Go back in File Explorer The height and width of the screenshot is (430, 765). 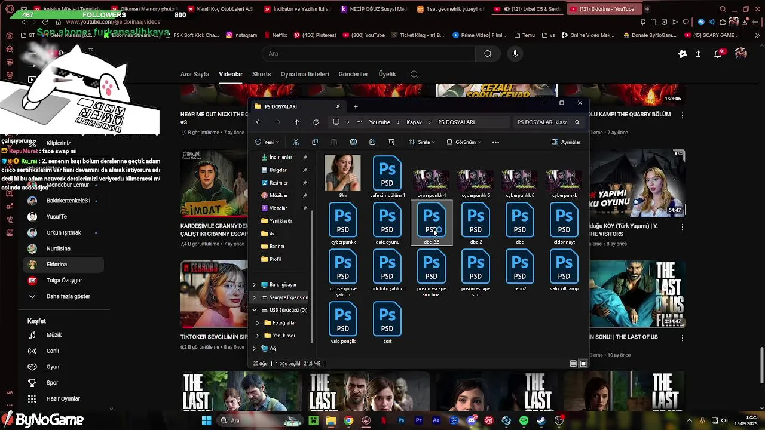[258, 122]
